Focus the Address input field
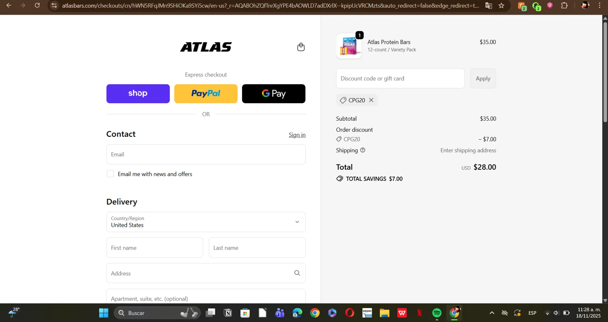This screenshot has height=322, width=608. (206, 273)
